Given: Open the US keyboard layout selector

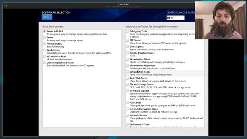Looking at the screenshot, I should [x=176, y=18].
